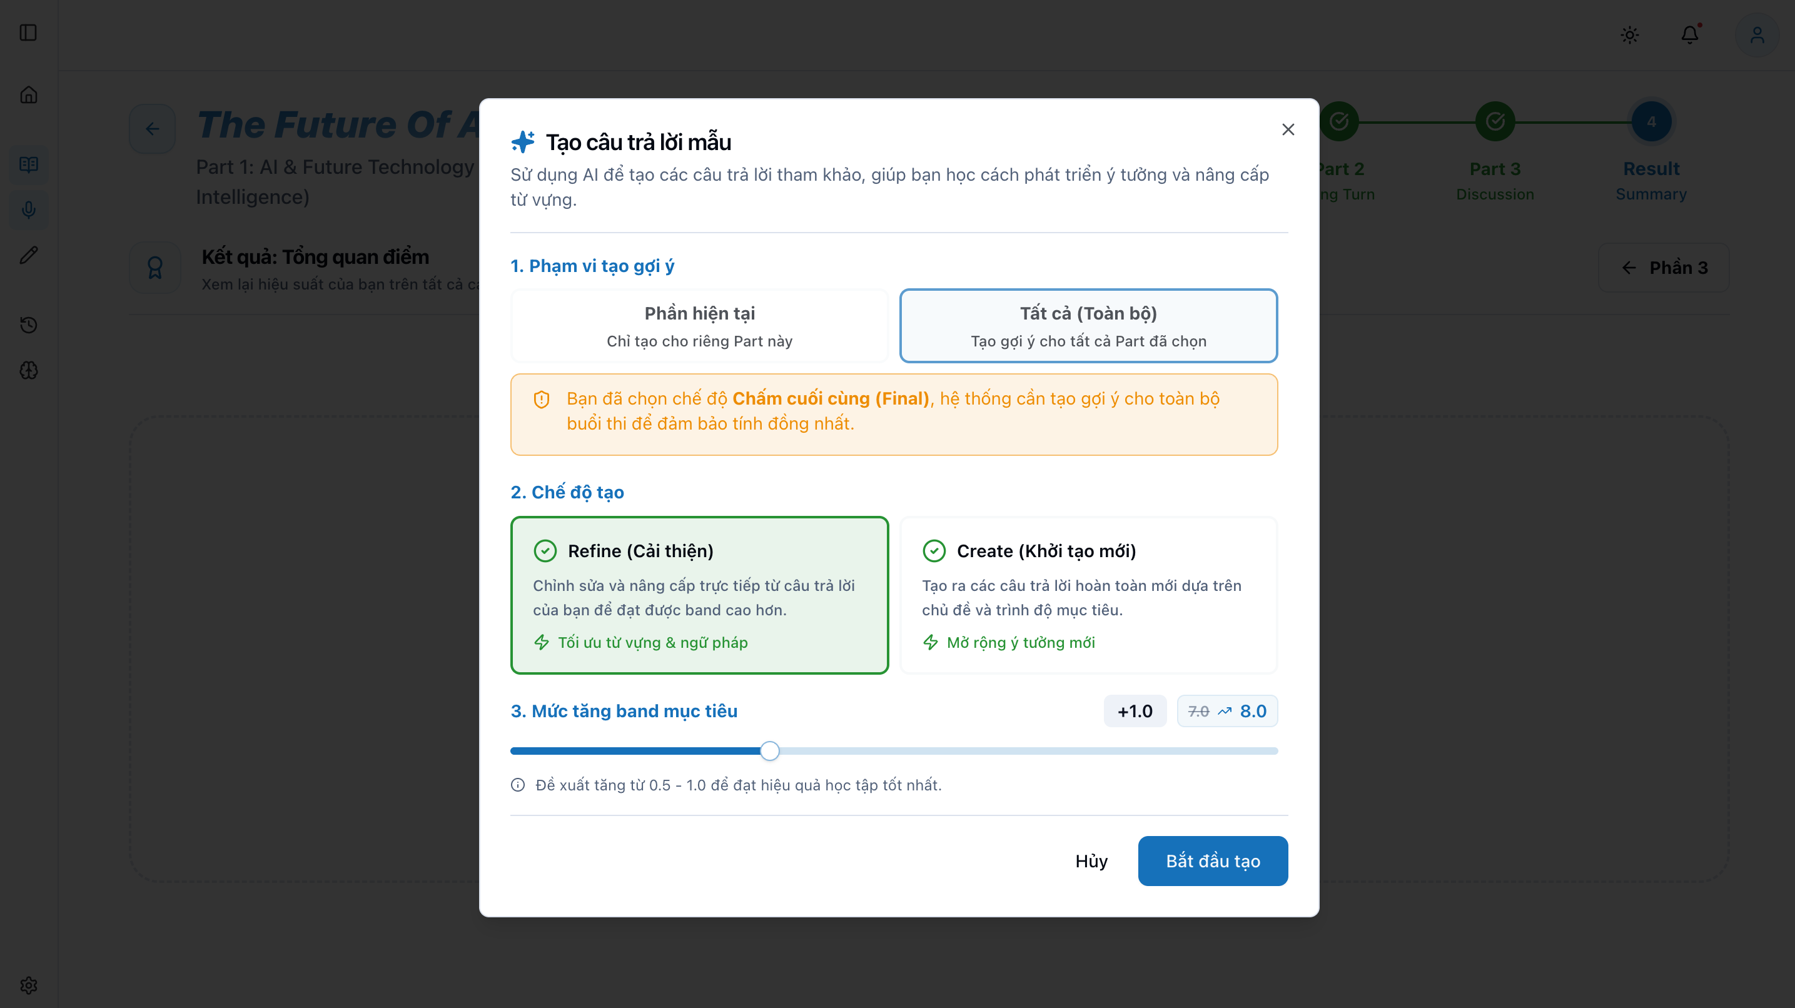The width and height of the screenshot is (1795, 1008).
Task: Click the 'Hủy' cancel button
Action: tap(1091, 861)
